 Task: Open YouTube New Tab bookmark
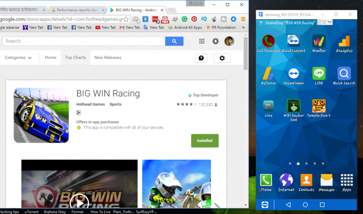coord(106,27)
